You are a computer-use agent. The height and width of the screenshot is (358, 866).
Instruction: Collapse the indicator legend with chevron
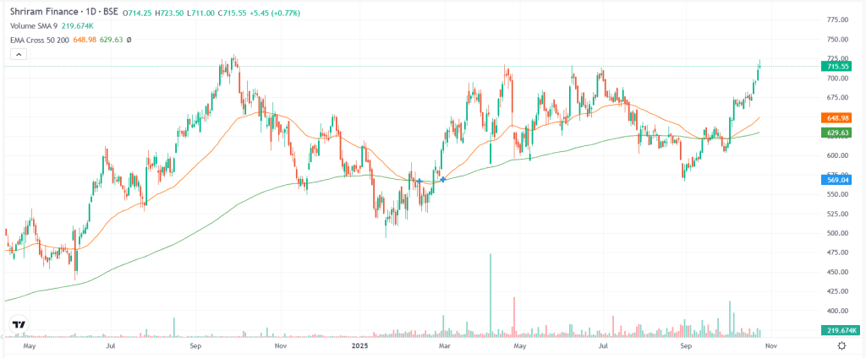[x=18, y=54]
